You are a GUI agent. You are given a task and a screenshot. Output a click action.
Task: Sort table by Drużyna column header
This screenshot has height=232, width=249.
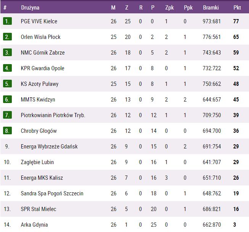tap(30, 8)
